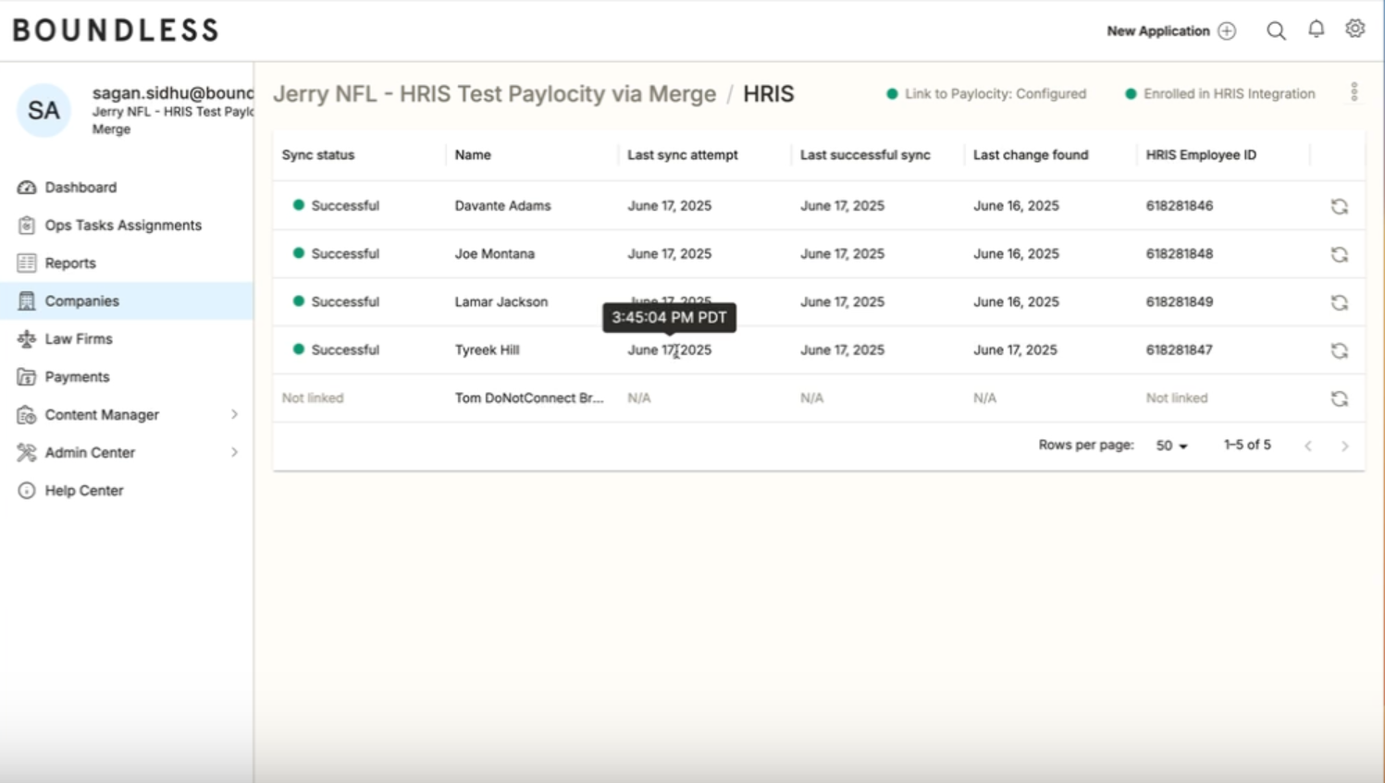Open the Rows per page dropdown
Image resolution: width=1385 pixels, height=783 pixels.
pyautogui.click(x=1171, y=446)
